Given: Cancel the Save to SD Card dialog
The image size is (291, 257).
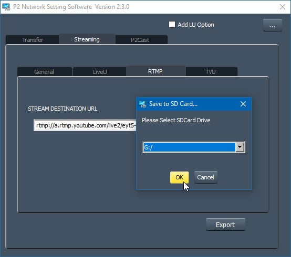Looking at the screenshot, I should pos(205,177).
